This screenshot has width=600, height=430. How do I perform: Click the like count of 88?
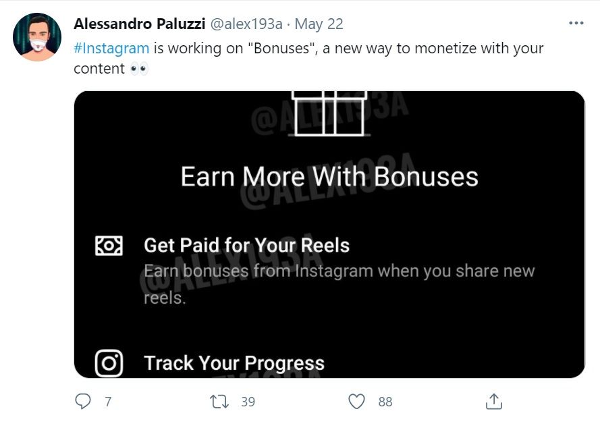(385, 402)
